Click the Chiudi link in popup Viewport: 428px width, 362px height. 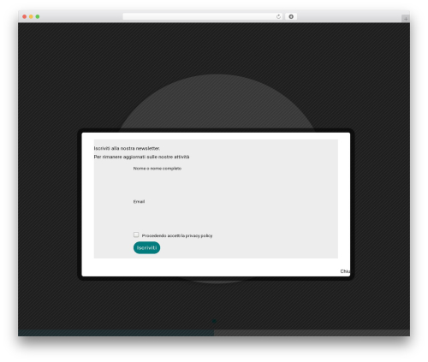pos(345,271)
